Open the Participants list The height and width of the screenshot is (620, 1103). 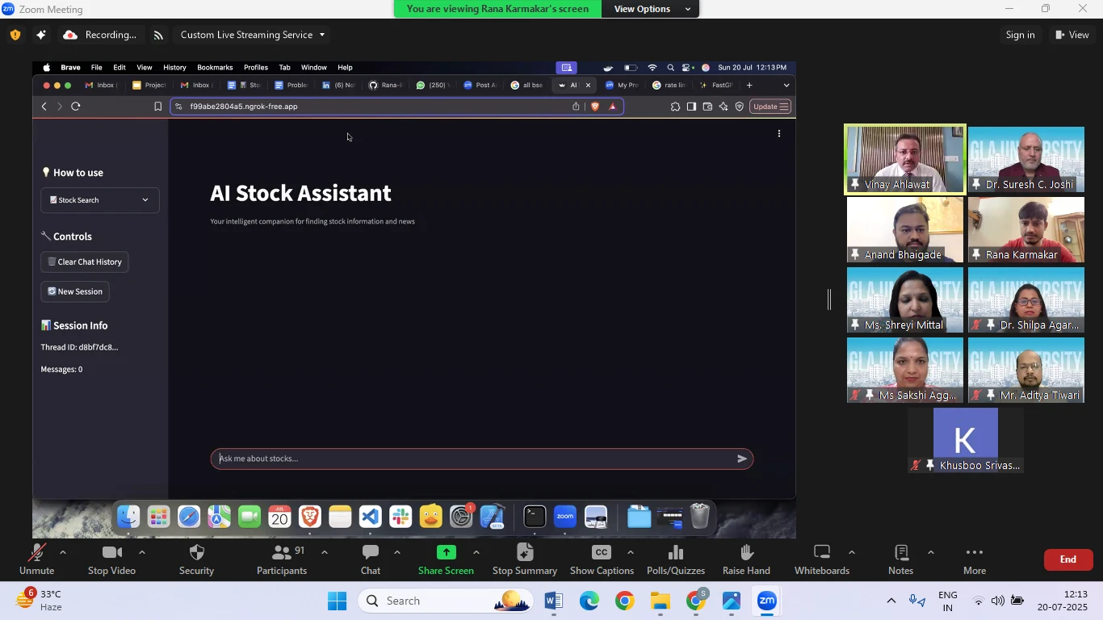[x=281, y=553]
